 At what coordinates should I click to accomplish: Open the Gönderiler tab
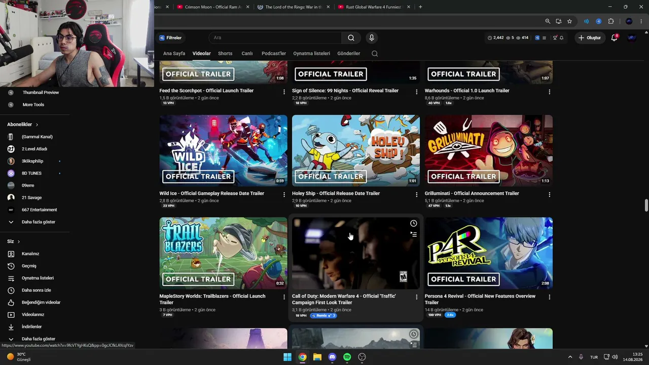pos(348,53)
